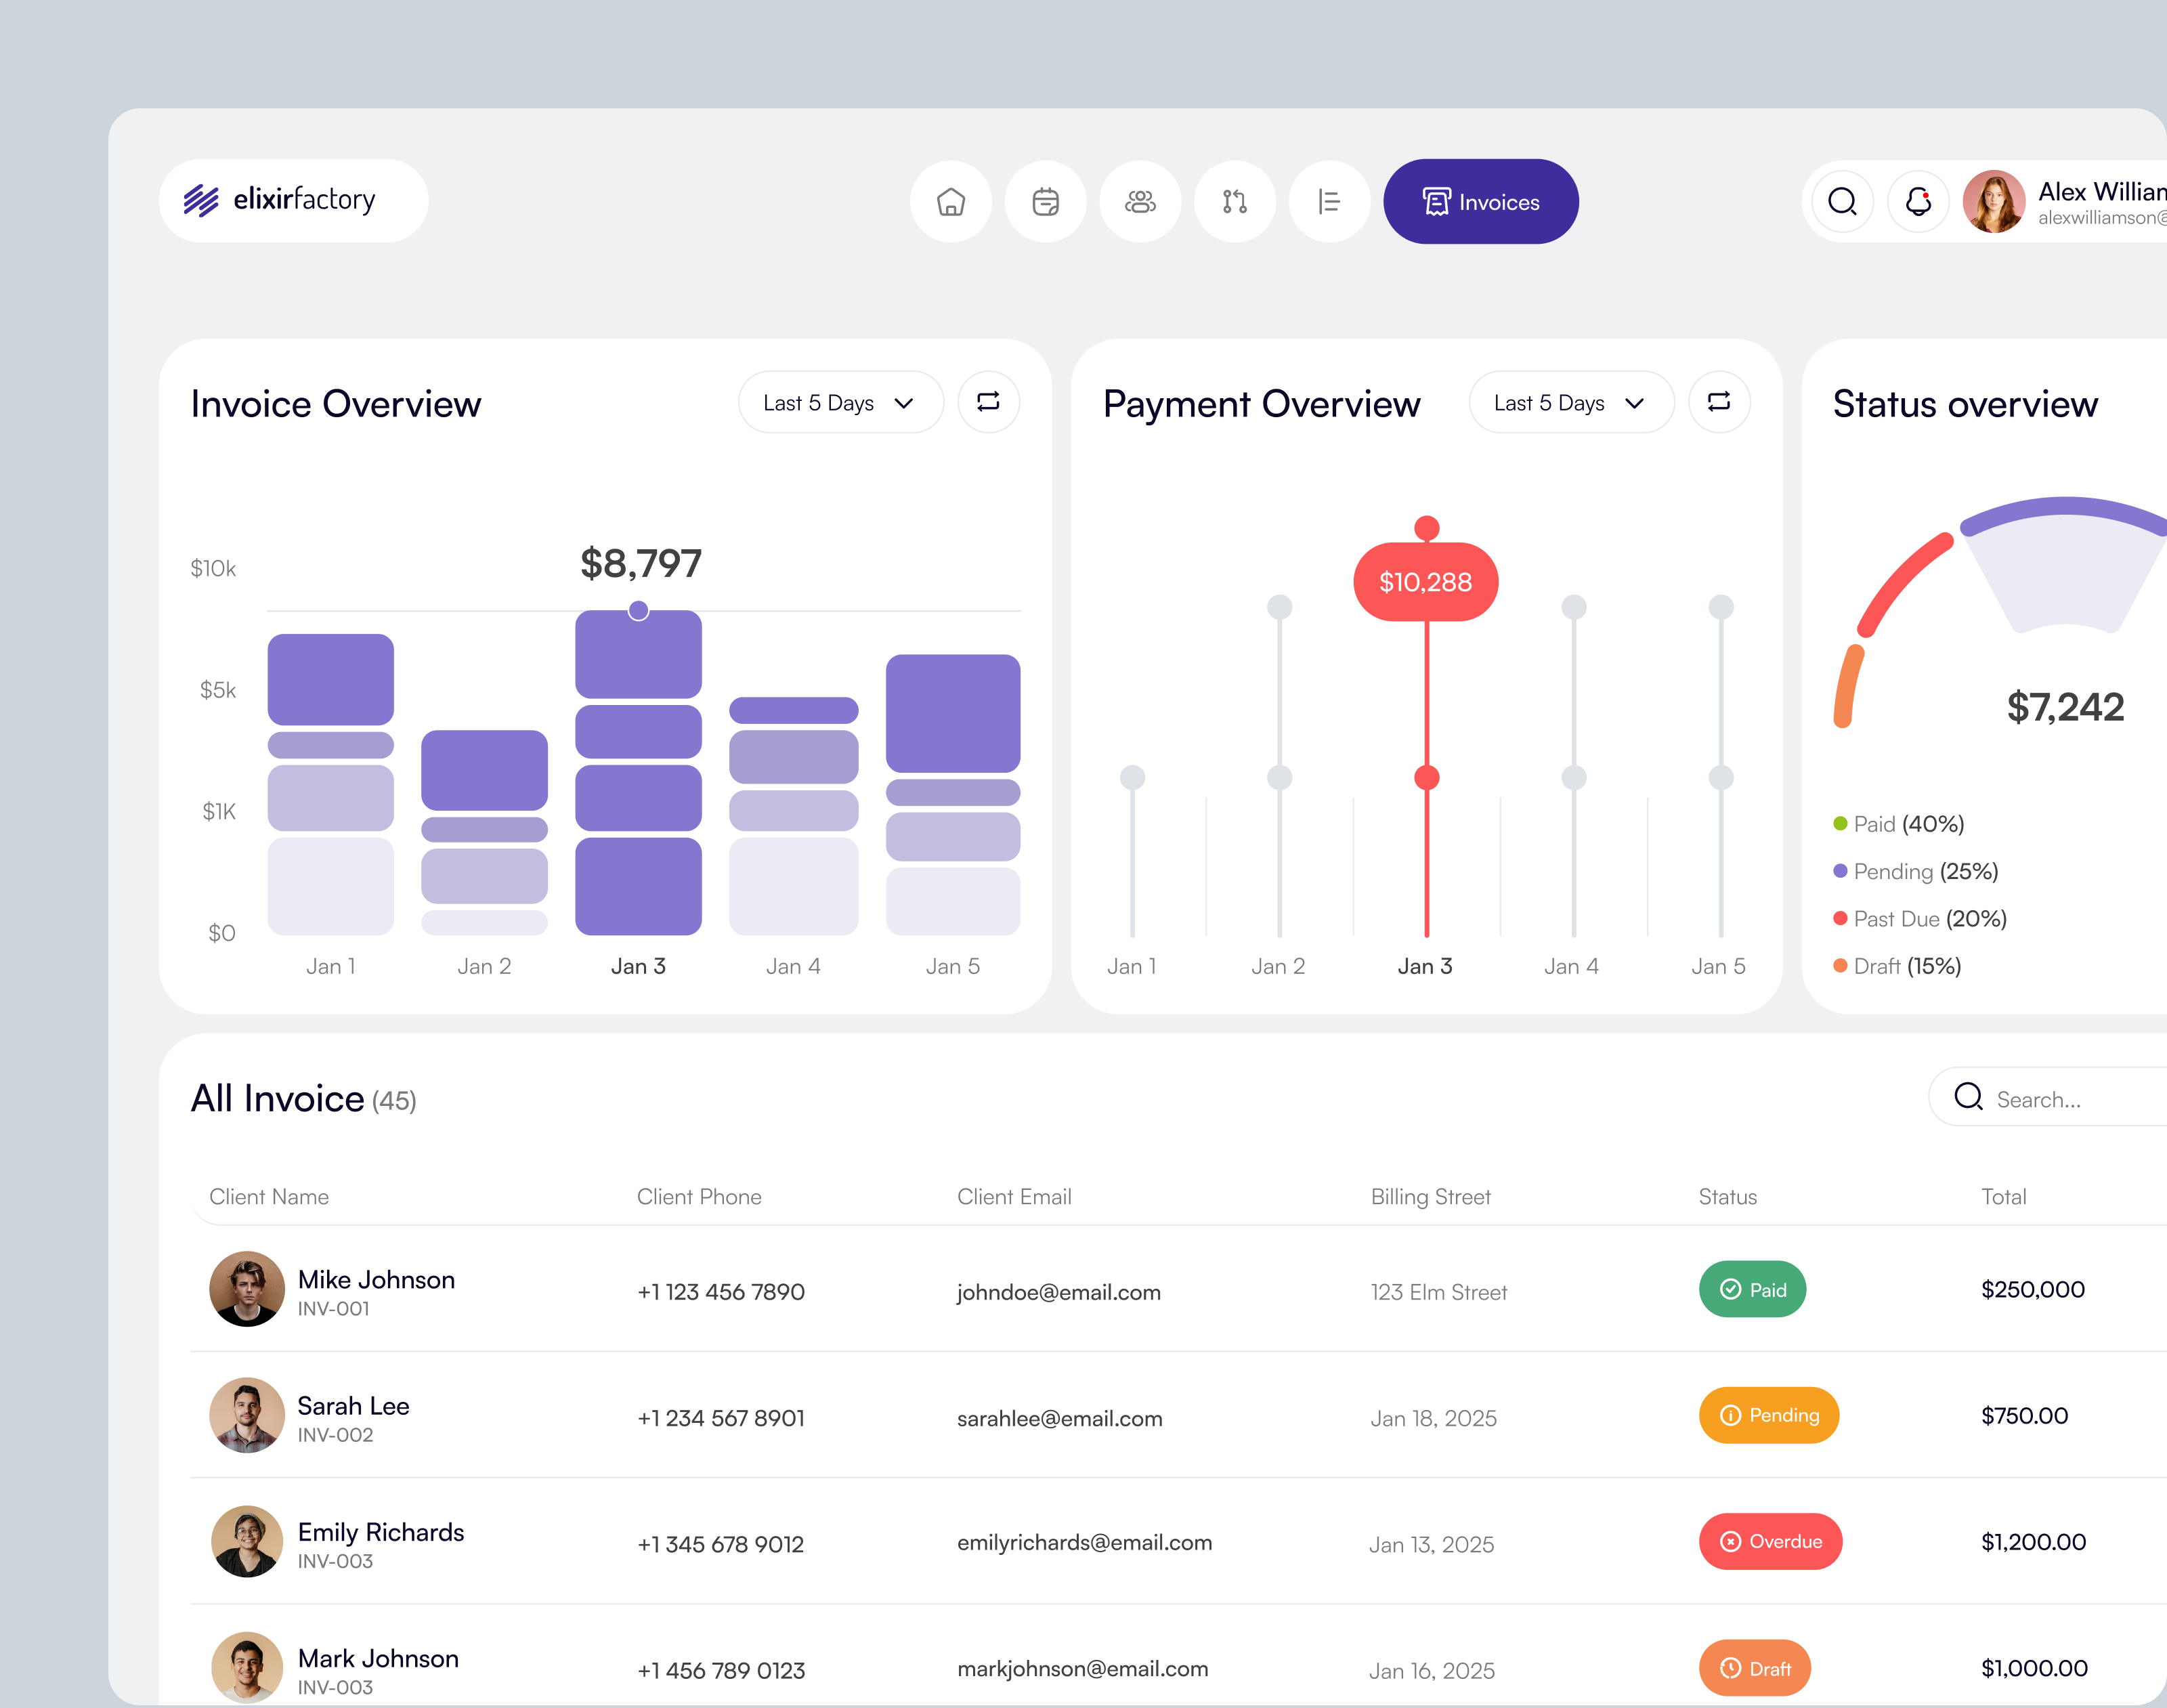Click the $8,797 marker on Jan 3 bar

[x=638, y=611]
